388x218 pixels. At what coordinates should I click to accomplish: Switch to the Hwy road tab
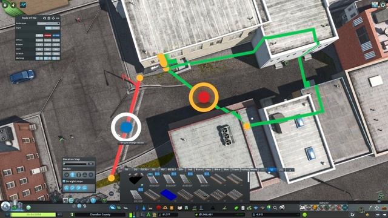tap(208, 170)
